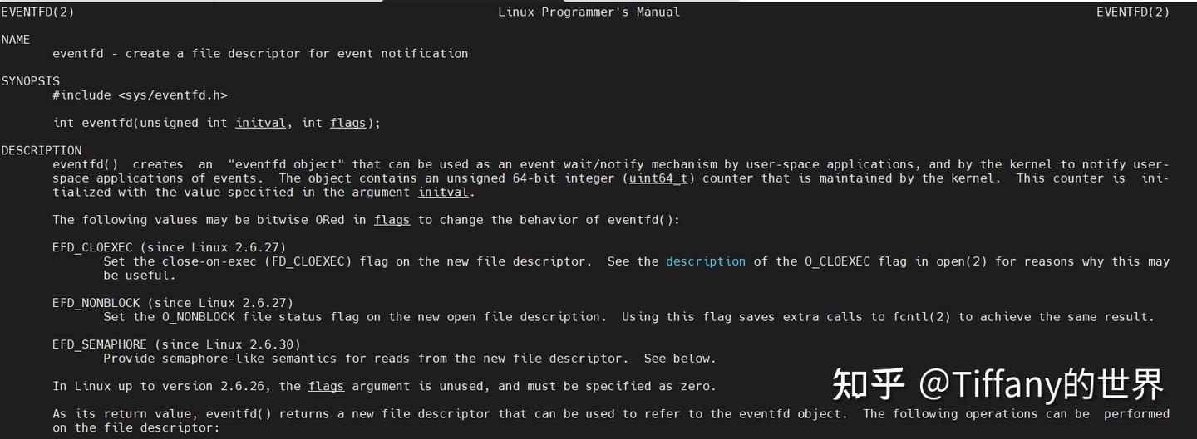This screenshot has width=1197, height=439.
Task: Click underlined "flags" in the "In Linux up to" sentence
Action: (x=326, y=386)
